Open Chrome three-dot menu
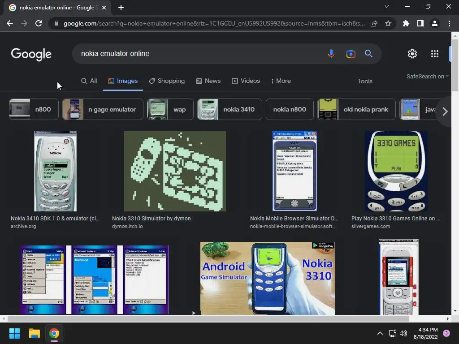This screenshot has width=459, height=344. (x=449, y=23)
